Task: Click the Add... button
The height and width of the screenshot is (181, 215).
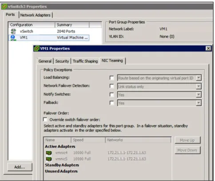Action: [x=20, y=167]
